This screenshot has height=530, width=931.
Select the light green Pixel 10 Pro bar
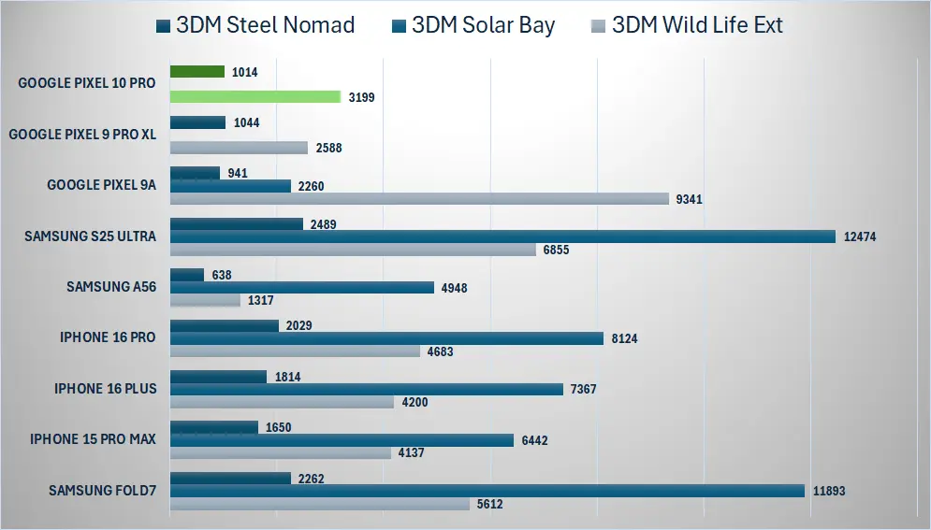tap(255, 96)
